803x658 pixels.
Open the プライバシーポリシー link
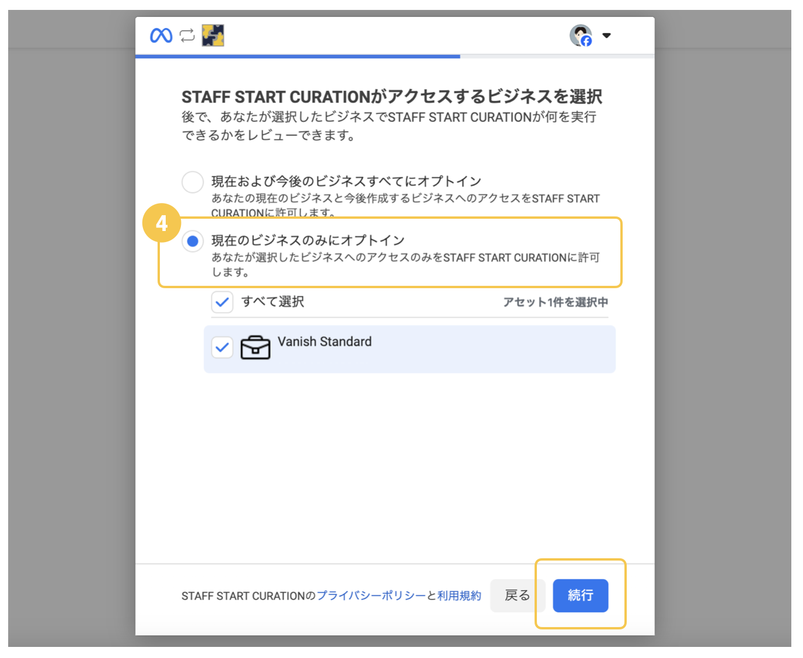(x=371, y=596)
